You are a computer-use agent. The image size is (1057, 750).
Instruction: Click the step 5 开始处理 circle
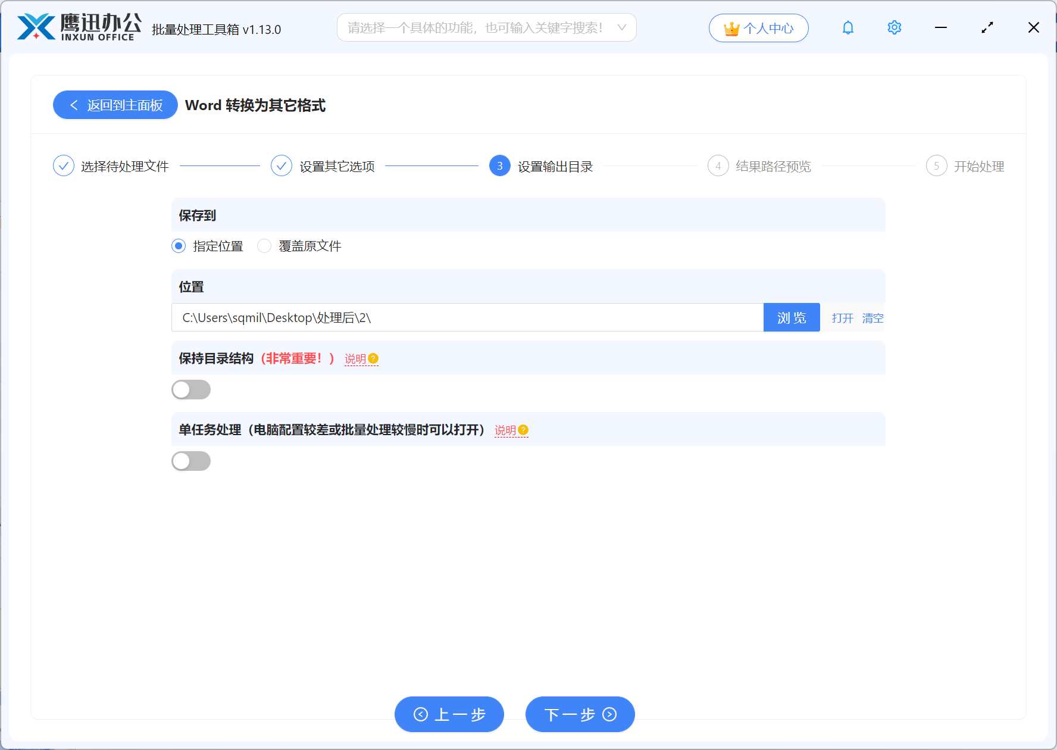coord(936,166)
